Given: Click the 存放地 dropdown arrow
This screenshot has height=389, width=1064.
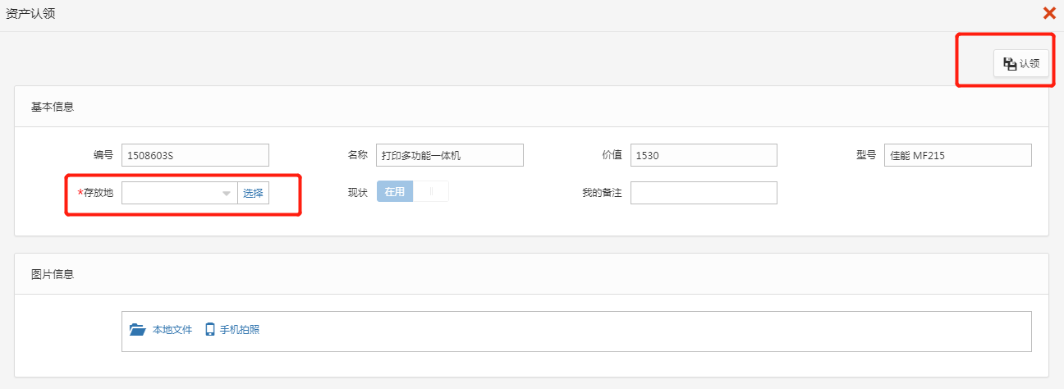Looking at the screenshot, I should [227, 194].
